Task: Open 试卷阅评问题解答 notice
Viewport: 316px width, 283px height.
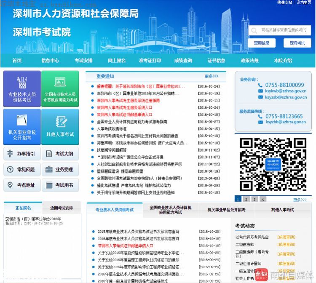Action: tap(112, 150)
